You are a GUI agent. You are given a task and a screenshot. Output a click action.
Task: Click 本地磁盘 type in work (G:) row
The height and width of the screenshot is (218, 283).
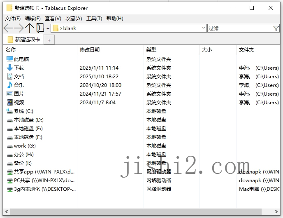pyautogui.click(x=156, y=146)
